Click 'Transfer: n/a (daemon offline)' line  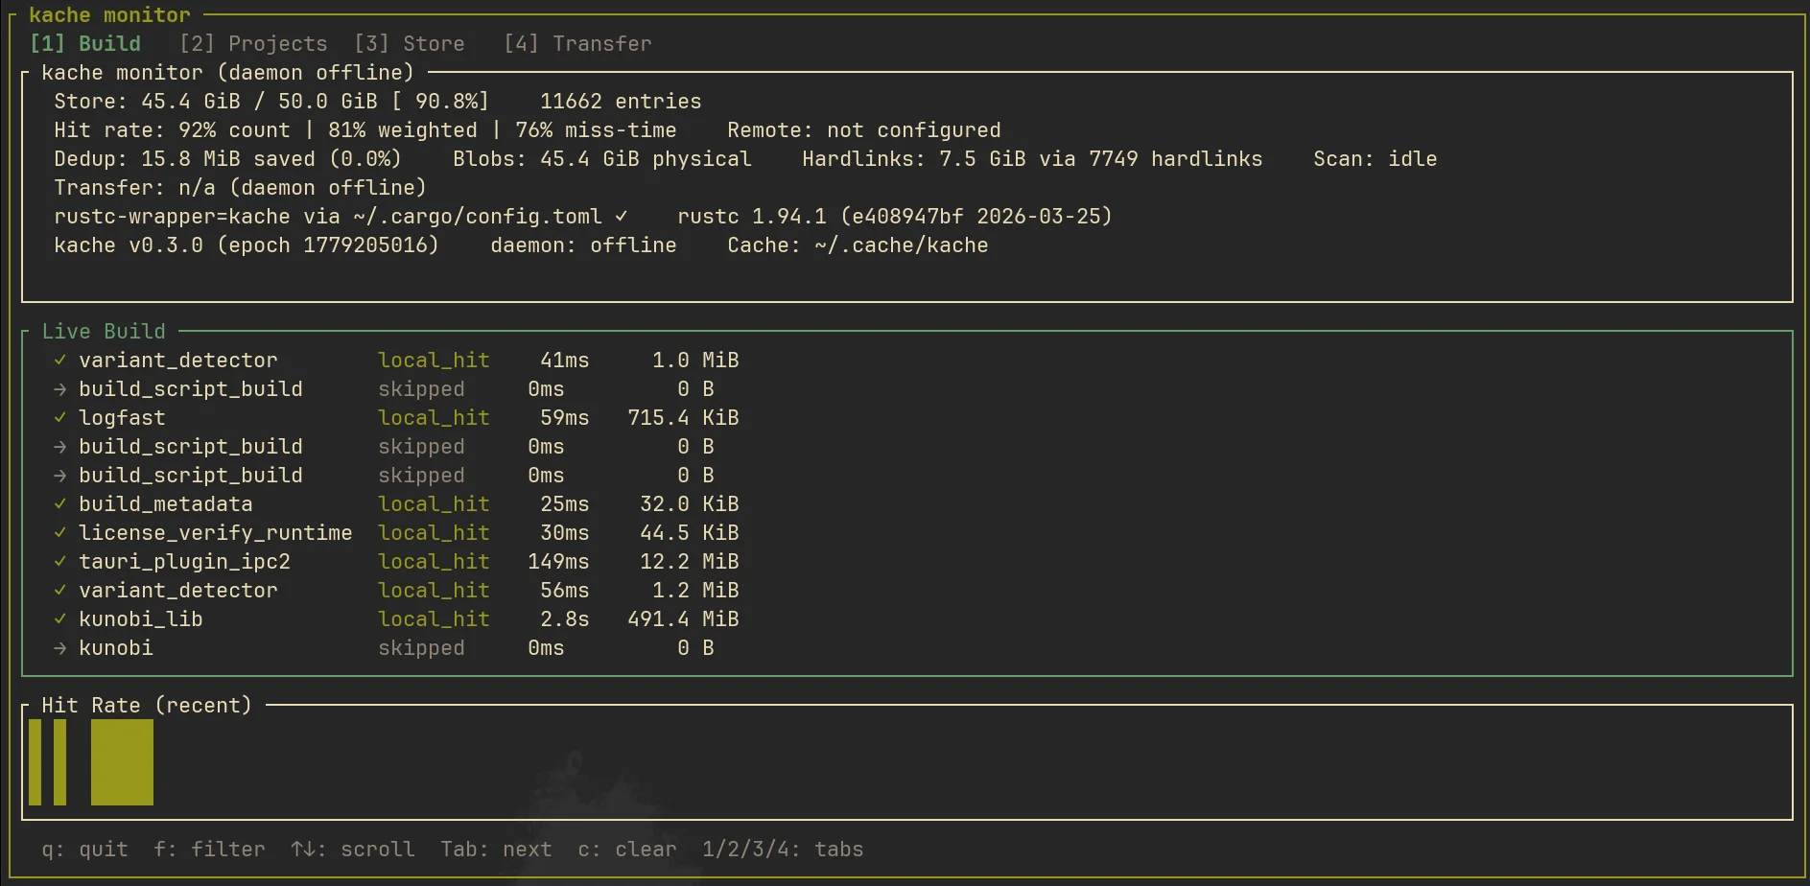click(241, 188)
